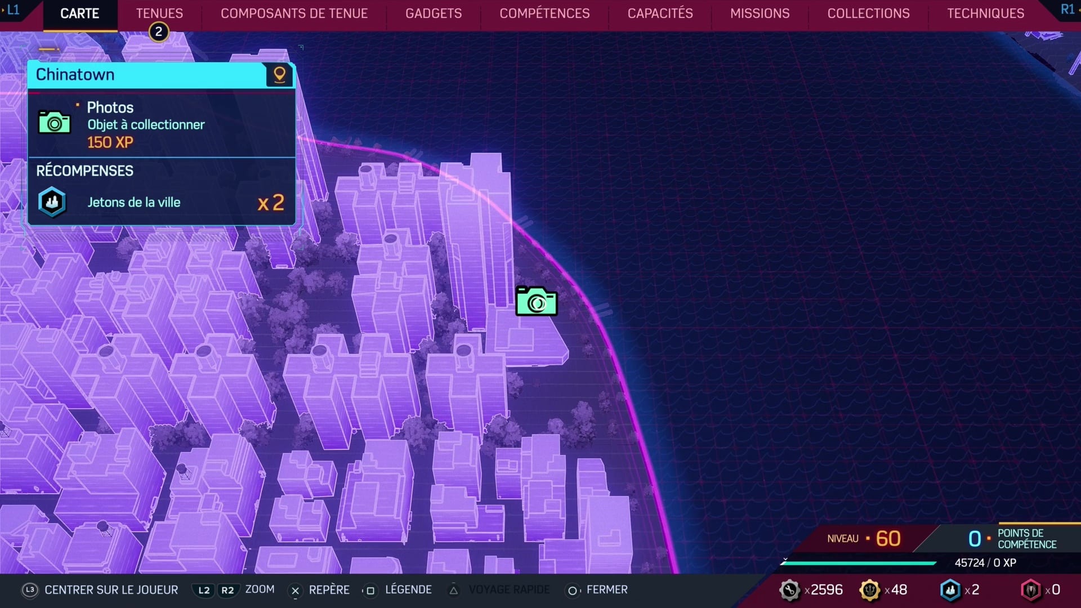Click the Chinatown location pin icon
1081x608 pixels.
(x=280, y=74)
